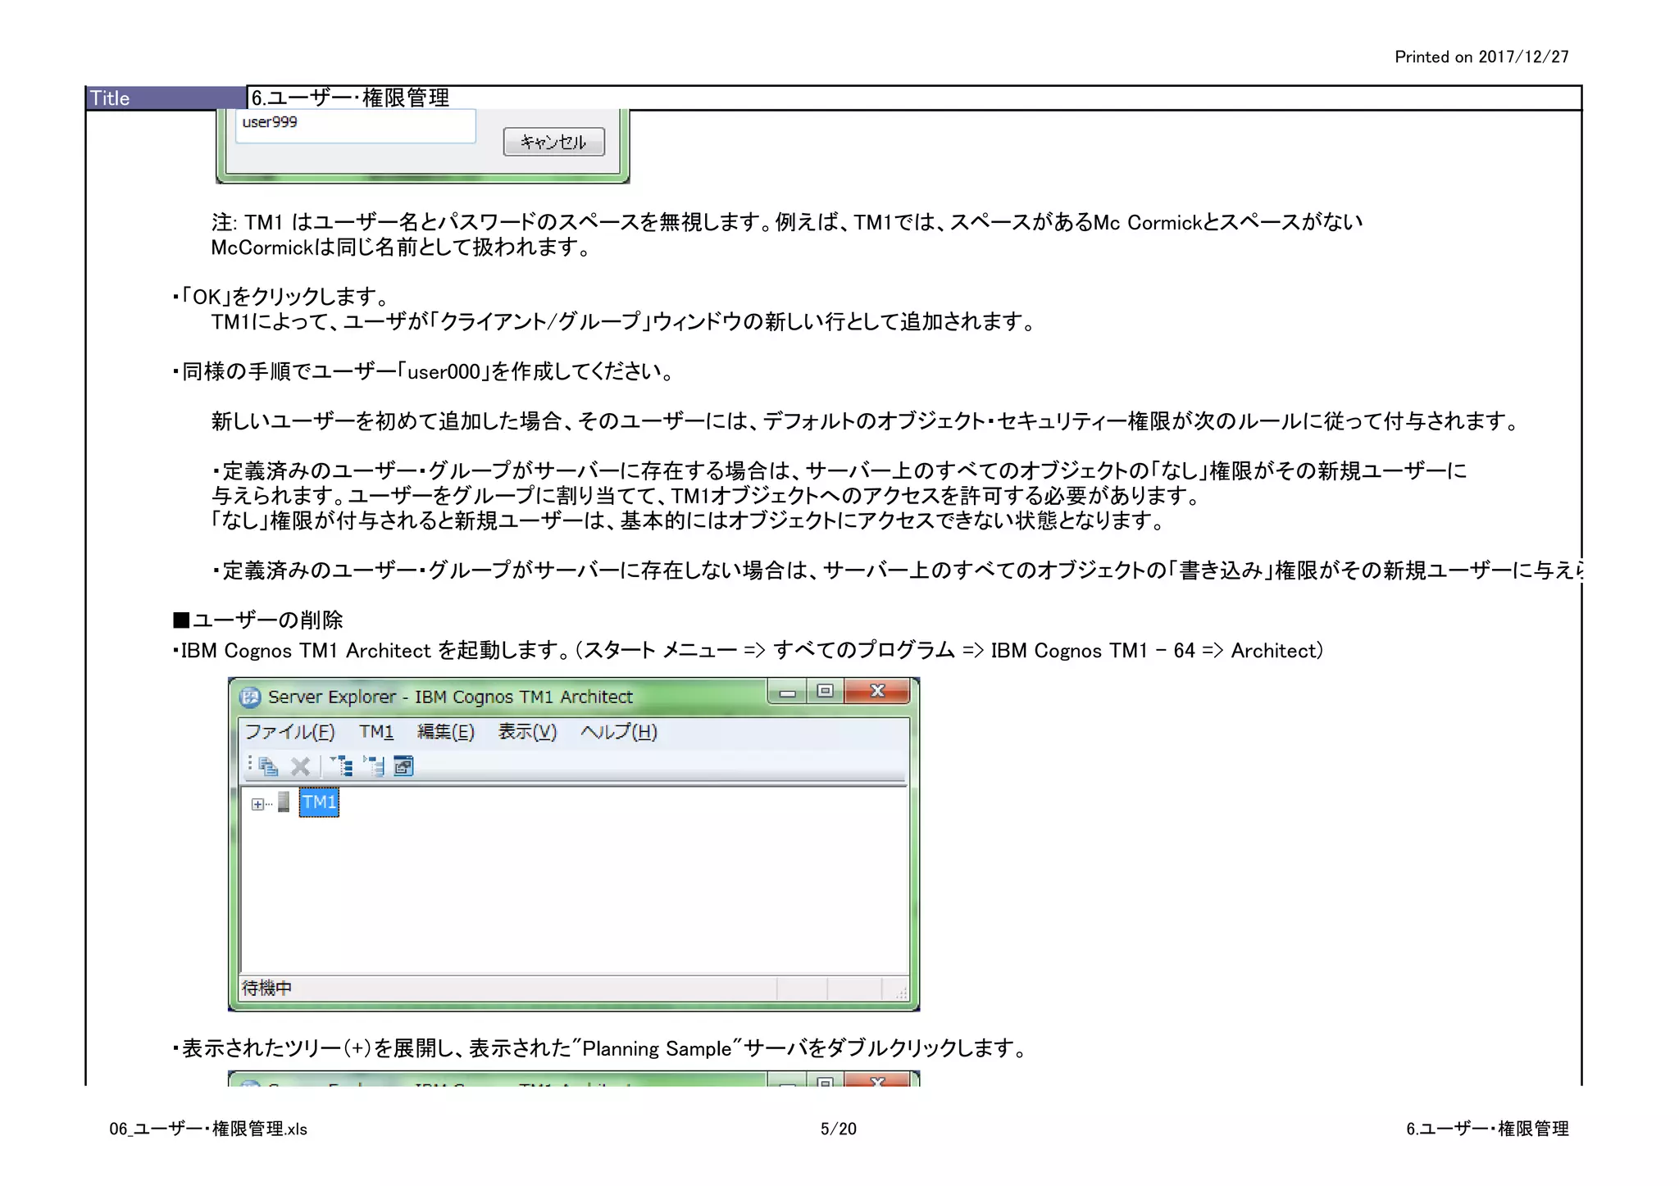Click the copy icon in Server Explorer toolbar
This screenshot has height=1186, width=1679.
click(x=268, y=766)
